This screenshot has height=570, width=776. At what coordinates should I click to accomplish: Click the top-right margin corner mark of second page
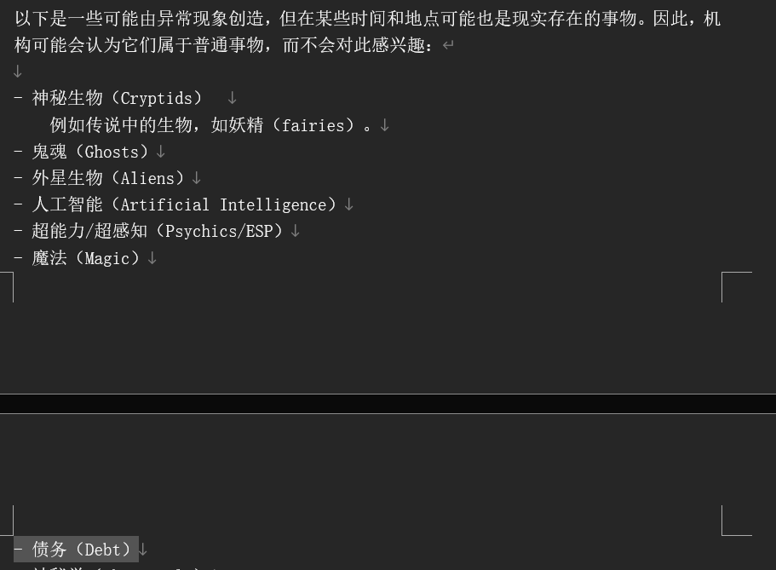(737, 521)
